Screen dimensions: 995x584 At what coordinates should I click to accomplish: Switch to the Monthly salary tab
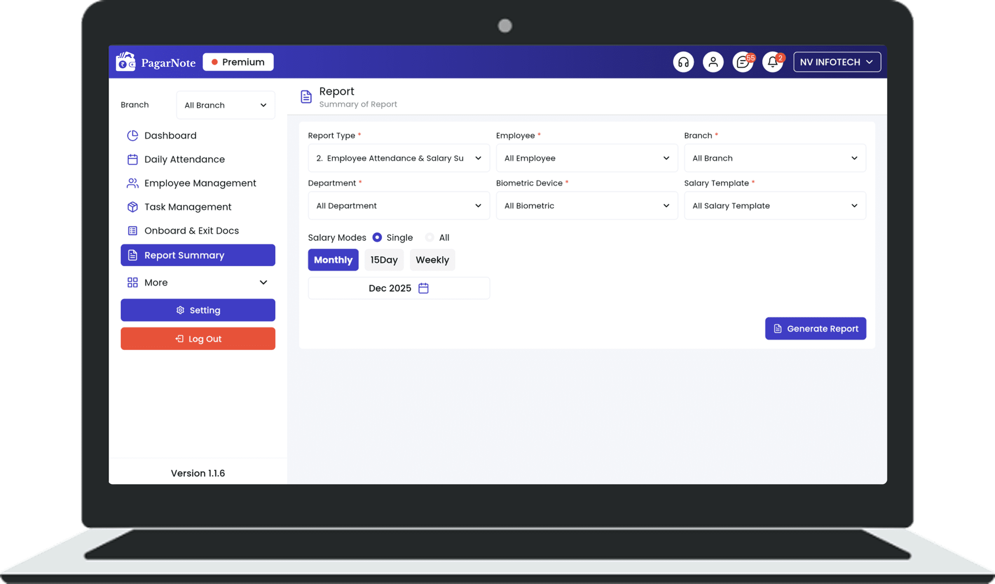pos(333,260)
